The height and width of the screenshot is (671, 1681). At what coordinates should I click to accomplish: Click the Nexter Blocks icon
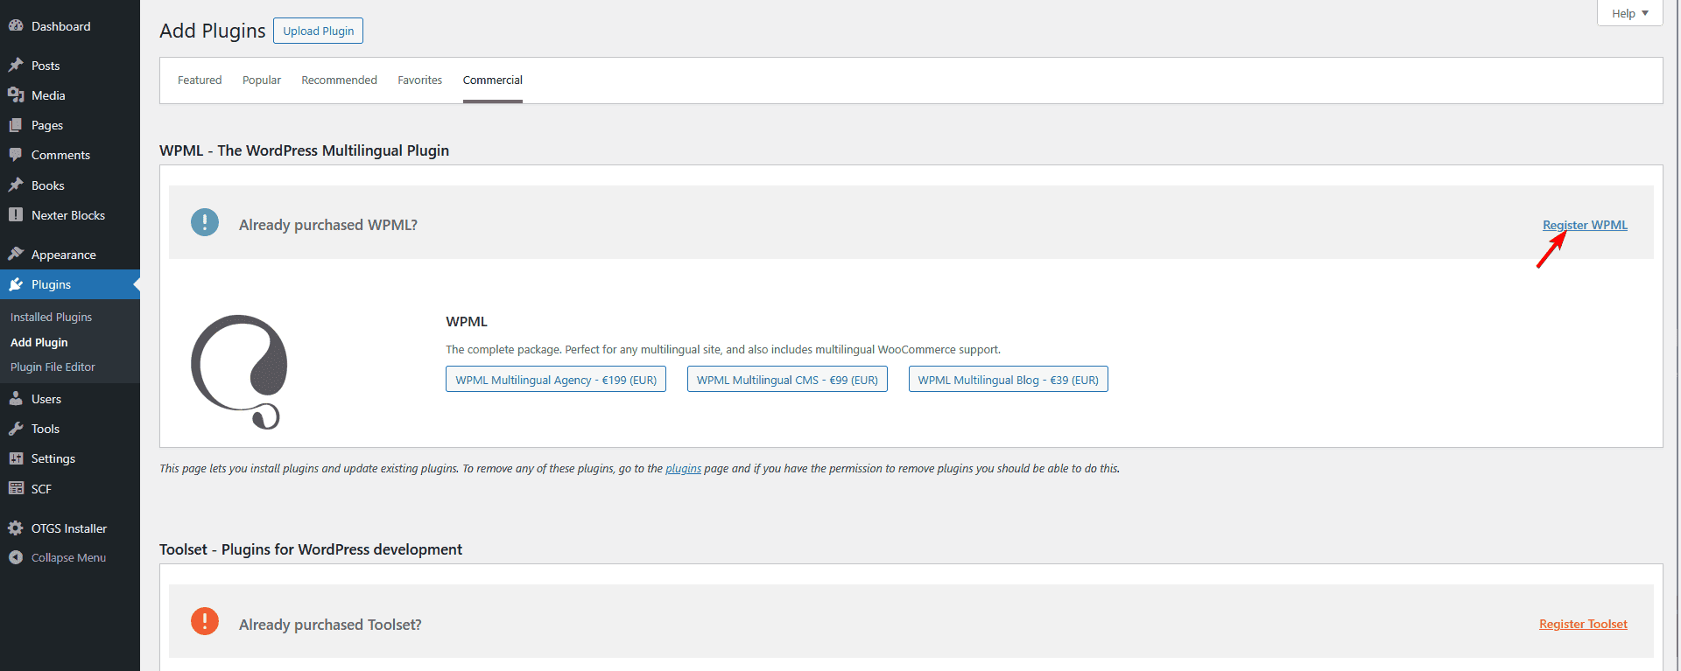pyautogui.click(x=16, y=215)
